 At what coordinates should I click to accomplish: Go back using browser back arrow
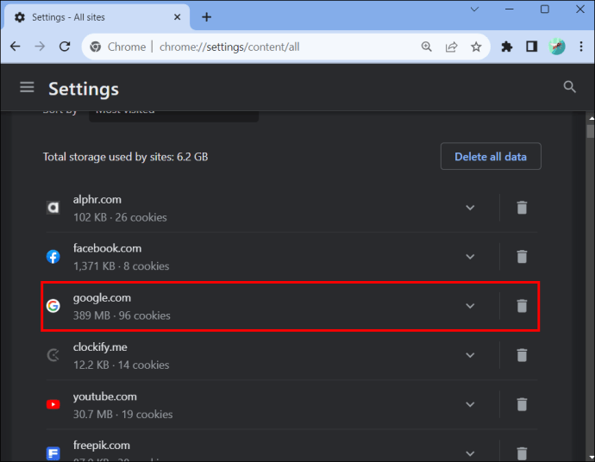pyautogui.click(x=16, y=47)
